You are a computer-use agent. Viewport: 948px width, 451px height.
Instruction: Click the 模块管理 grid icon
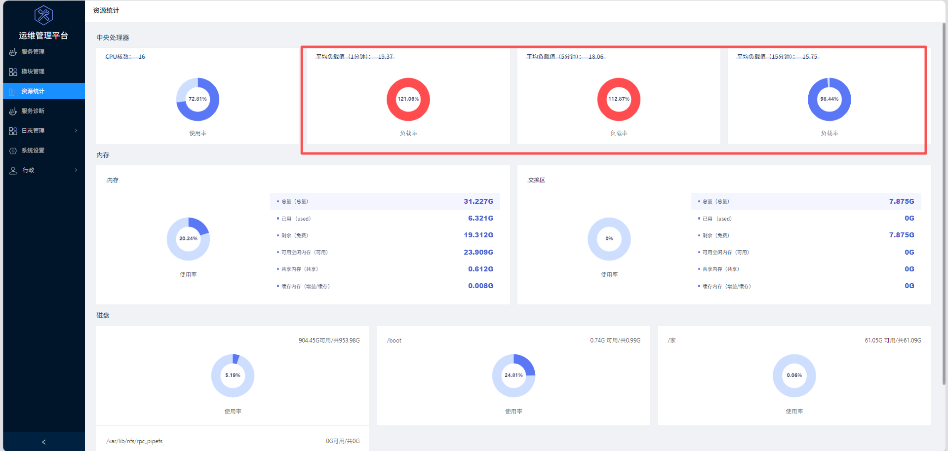point(13,72)
